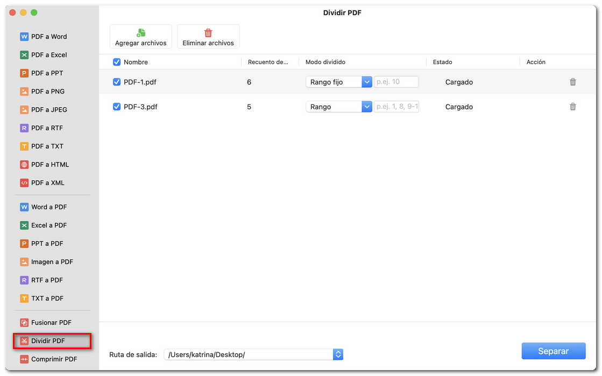Open the Rango fijo mode dropdown
Viewport: 602px width, 376px height.
click(366, 82)
